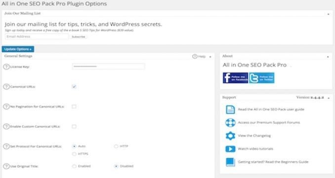Screen dimensions: 335x178
Task: Collapse the General Settings panel arrow
Action: tap(210, 57)
